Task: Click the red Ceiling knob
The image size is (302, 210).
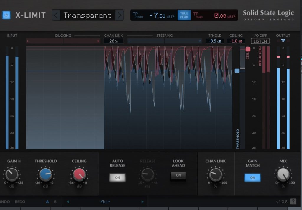Action: click(x=79, y=175)
